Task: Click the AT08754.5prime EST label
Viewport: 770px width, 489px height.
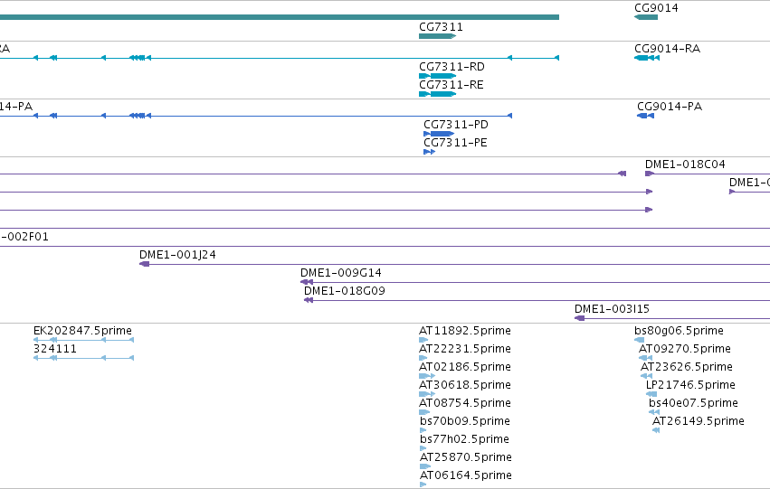Action: pyautogui.click(x=464, y=403)
